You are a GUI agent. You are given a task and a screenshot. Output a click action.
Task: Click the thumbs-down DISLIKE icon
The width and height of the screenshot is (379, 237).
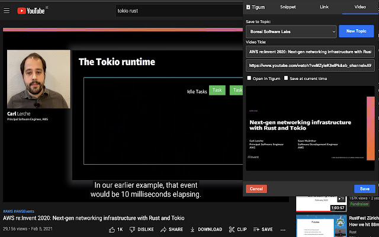click(x=132, y=229)
